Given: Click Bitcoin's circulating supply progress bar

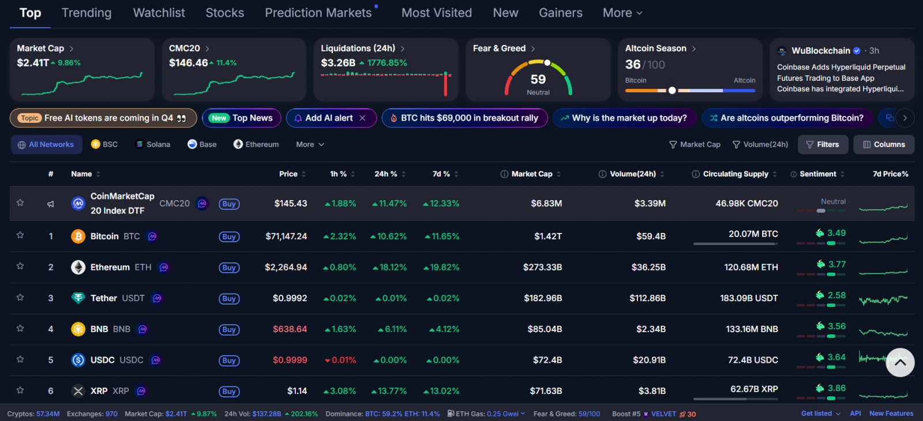Looking at the screenshot, I should point(736,244).
